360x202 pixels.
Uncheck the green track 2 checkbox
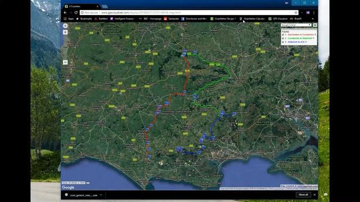click(x=283, y=39)
